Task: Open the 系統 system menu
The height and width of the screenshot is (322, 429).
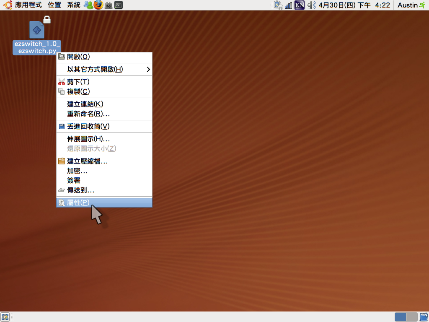Action: point(74,5)
